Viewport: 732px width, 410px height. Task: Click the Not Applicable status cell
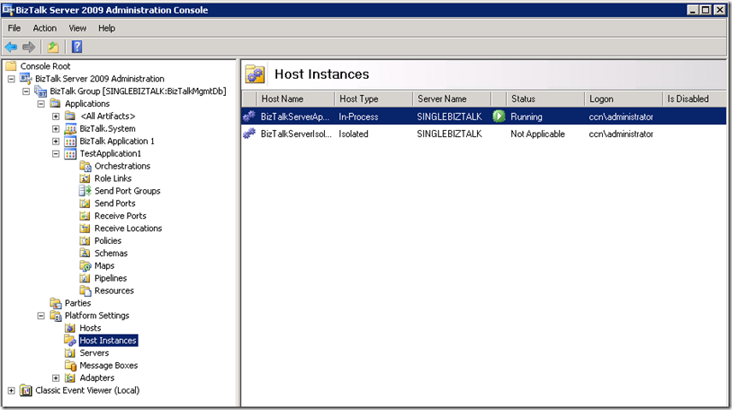538,134
